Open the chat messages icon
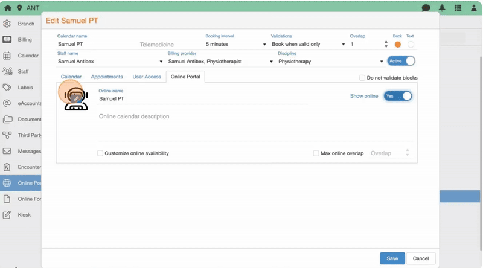Viewport: 483px width, 268px height. pos(426,8)
